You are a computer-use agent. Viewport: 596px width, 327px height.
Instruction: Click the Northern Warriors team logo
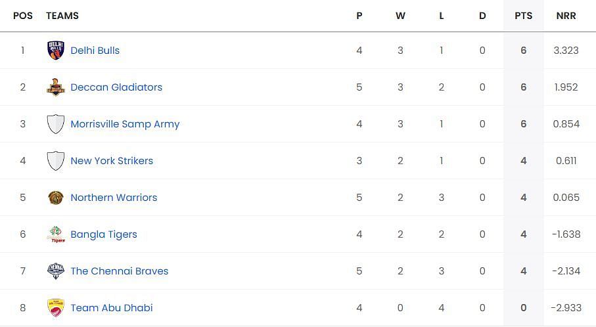tap(56, 198)
